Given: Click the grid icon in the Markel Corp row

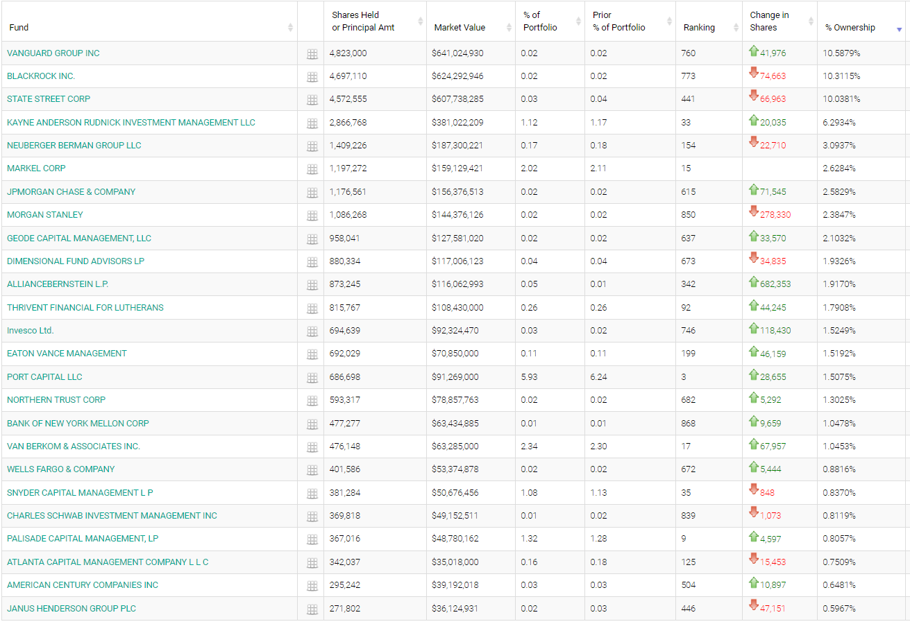Looking at the screenshot, I should (x=312, y=169).
